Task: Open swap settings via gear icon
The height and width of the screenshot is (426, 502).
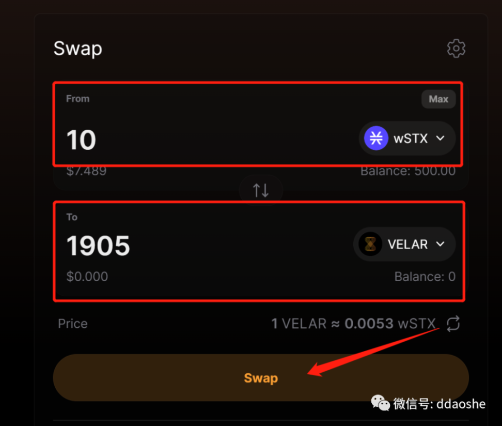Action: coord(456,49)
